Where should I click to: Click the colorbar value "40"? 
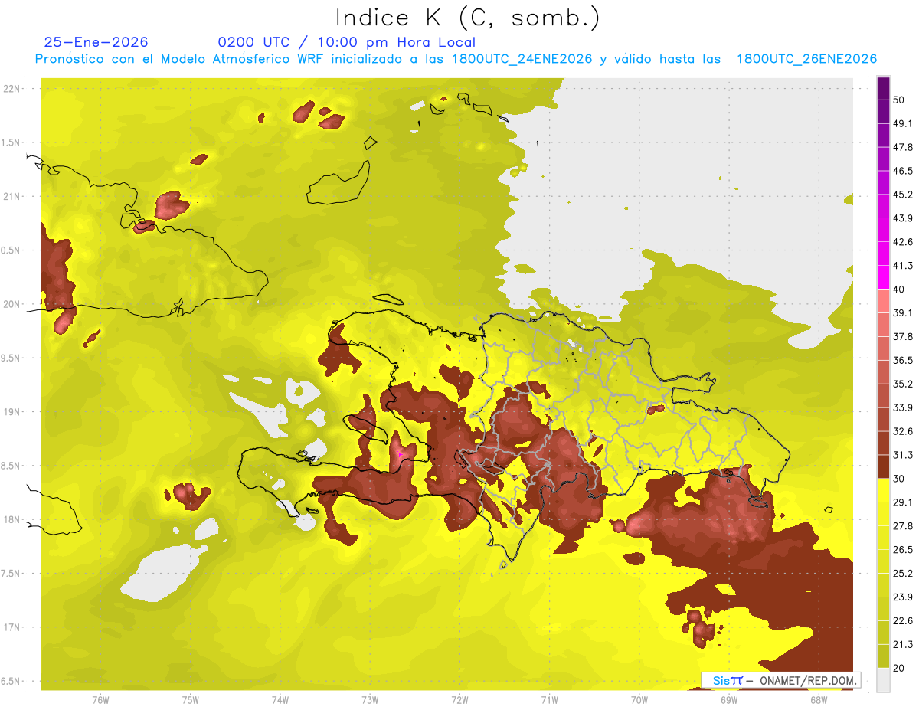click(900, 289)
